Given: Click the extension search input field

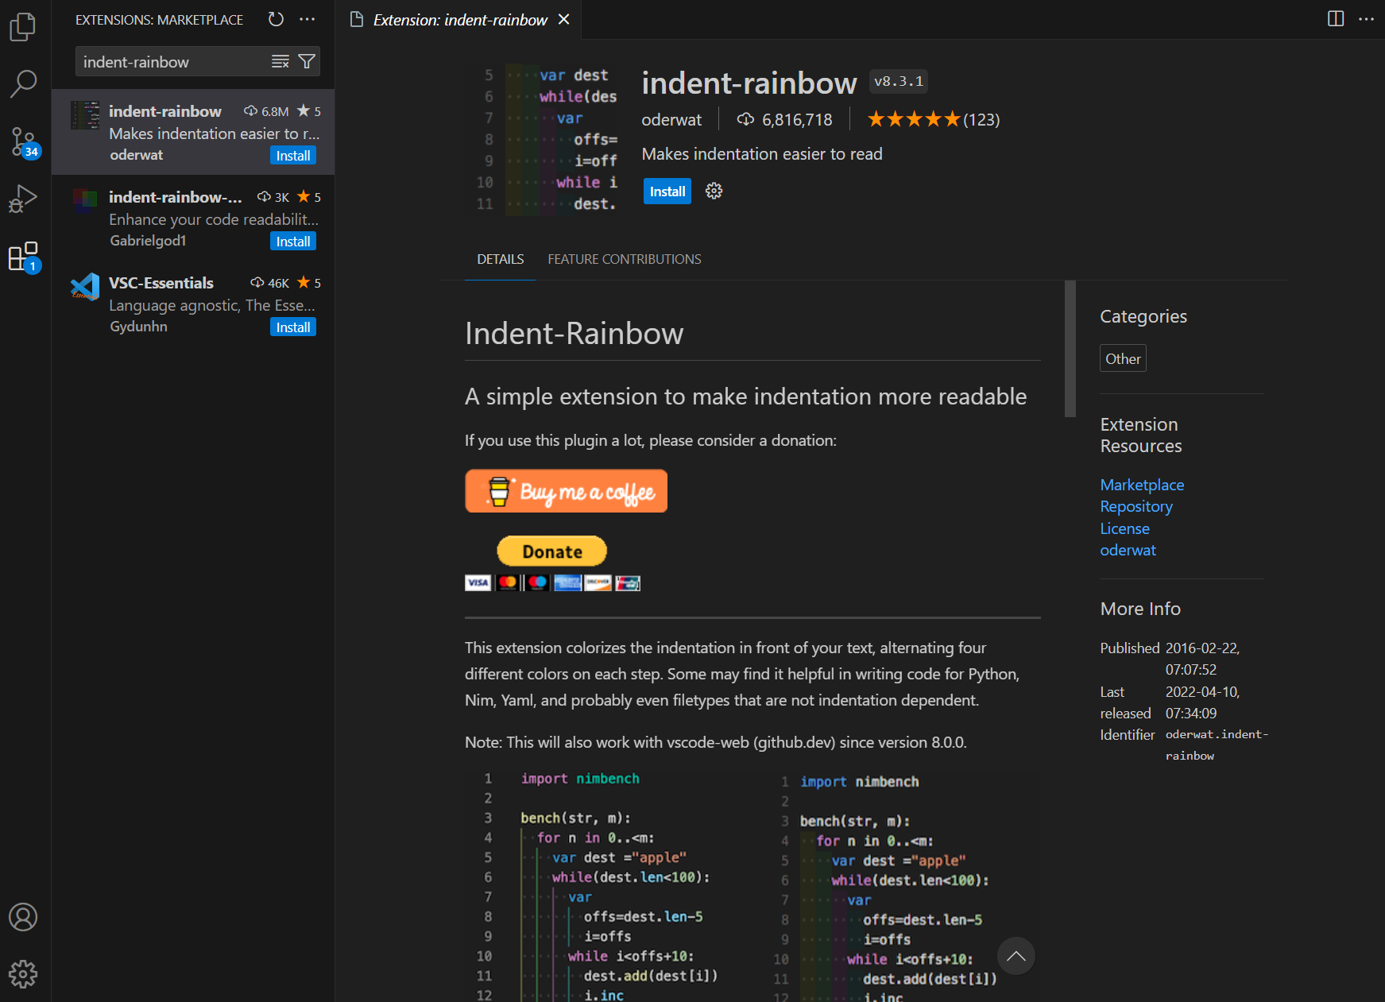Looking at the screenshot, I should tap(175, 62).
